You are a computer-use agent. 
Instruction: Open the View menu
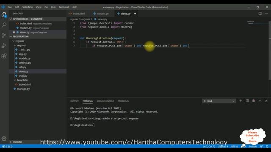[x=39, y=7]
